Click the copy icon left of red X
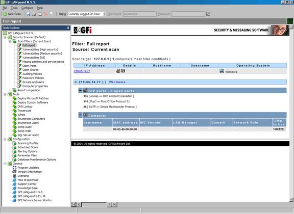 pos(40,14)
